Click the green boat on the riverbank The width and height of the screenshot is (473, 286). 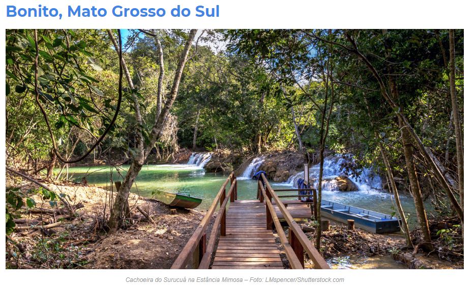(178, 199)
